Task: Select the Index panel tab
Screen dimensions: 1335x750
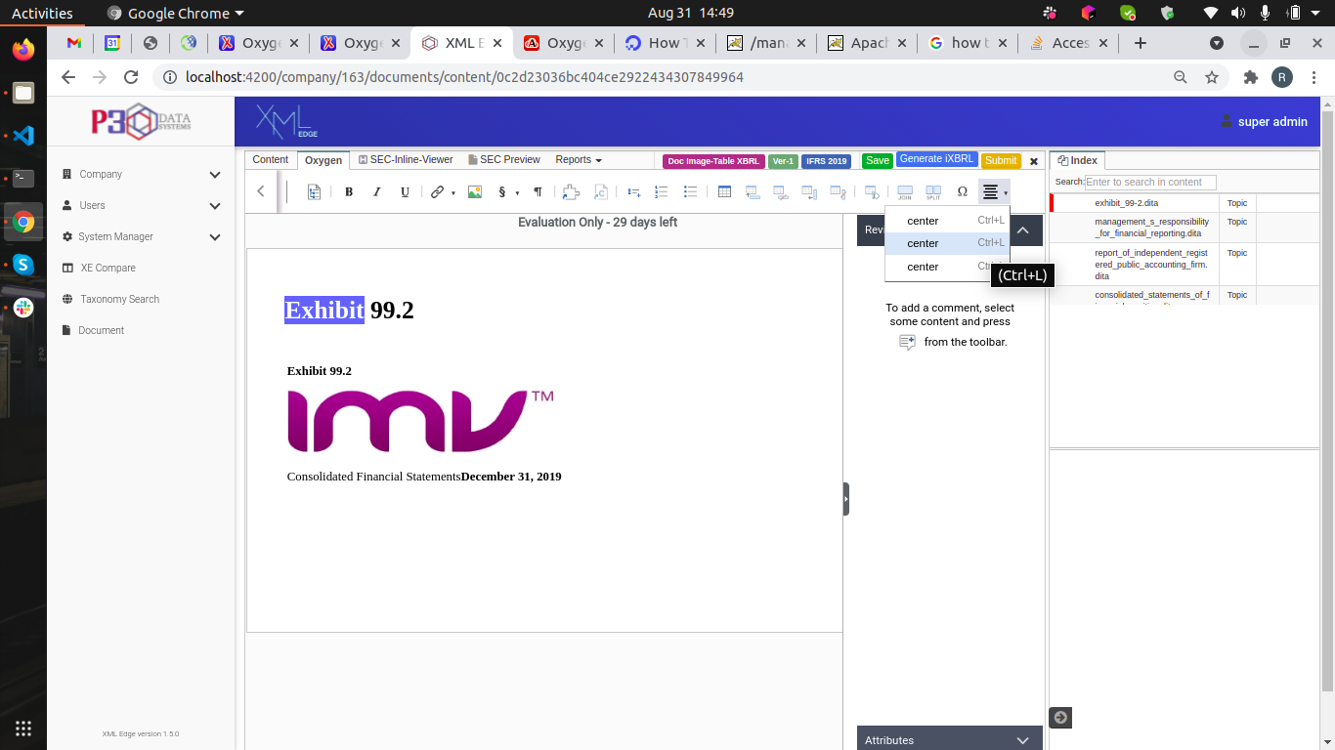Action: [x=1078, y=160]
